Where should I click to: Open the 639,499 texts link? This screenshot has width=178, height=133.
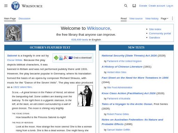tap(80, 39)
